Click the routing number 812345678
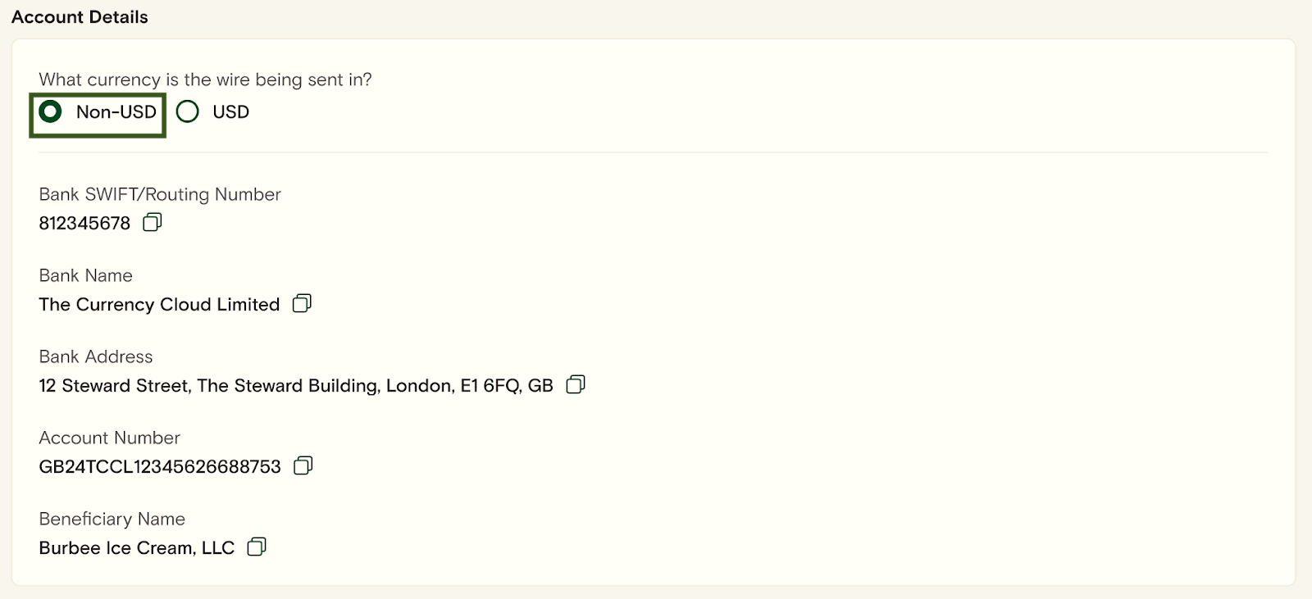This screenshot has height=599, width=1312. [x=84, y=223]
